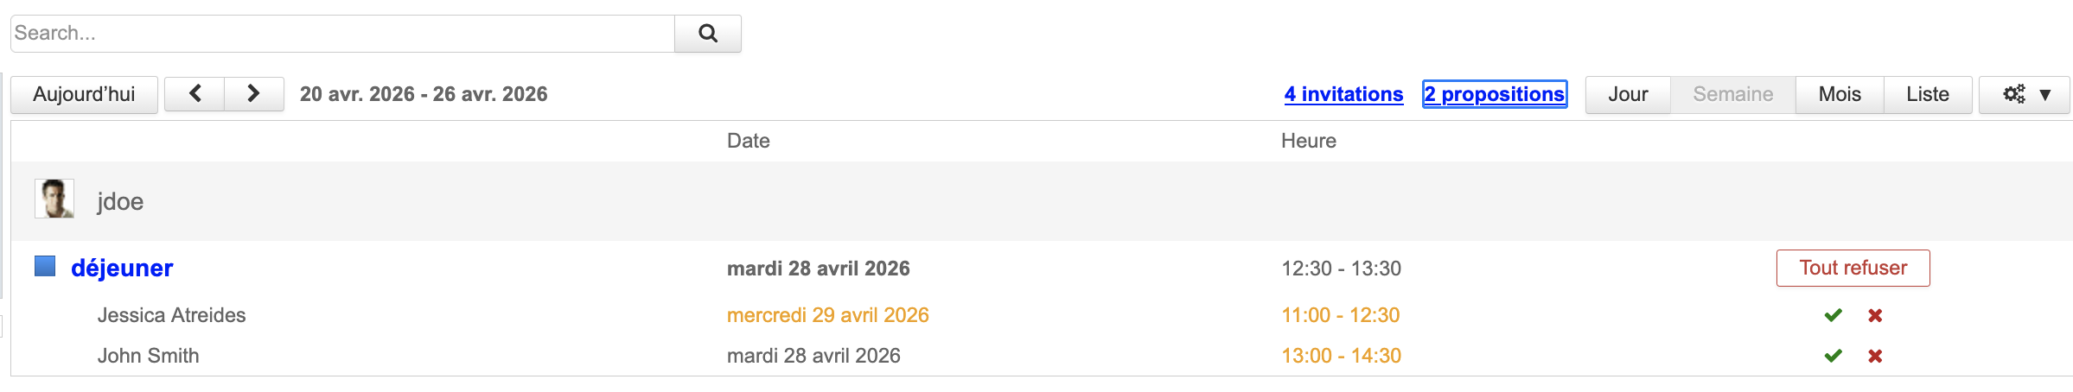Open the gears settings dropdown menu

(x=2025, y=95)
